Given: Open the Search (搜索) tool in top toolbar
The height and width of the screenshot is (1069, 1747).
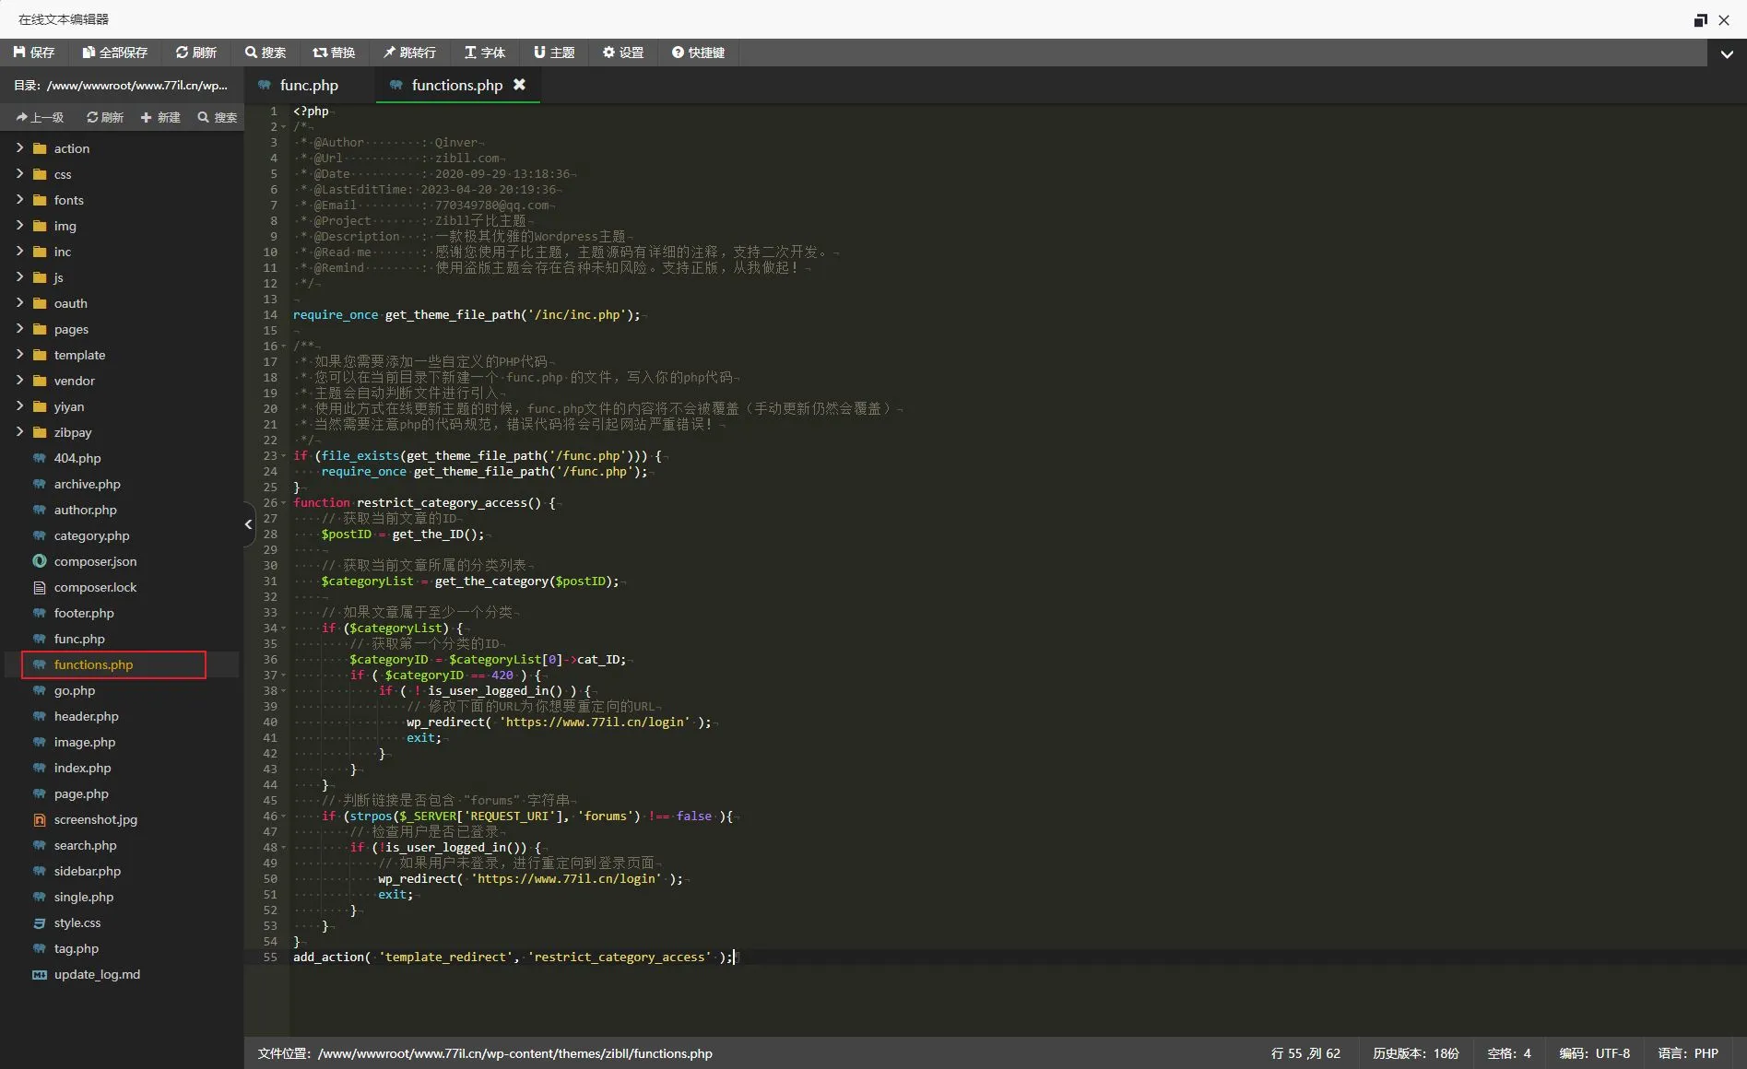Looking at the screenshot, I should pyautogui.click(x=266, y=53).
